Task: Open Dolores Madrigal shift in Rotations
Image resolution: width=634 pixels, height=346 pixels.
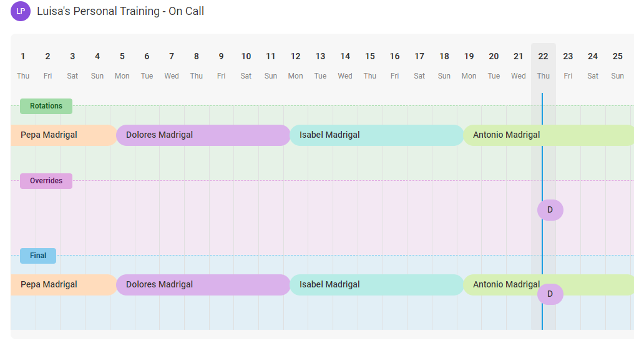Action: (x=203, y=135)
